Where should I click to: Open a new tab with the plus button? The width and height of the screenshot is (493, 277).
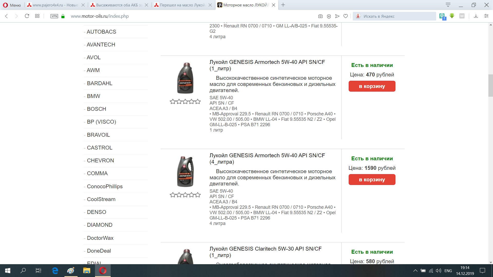pos(283,5)
